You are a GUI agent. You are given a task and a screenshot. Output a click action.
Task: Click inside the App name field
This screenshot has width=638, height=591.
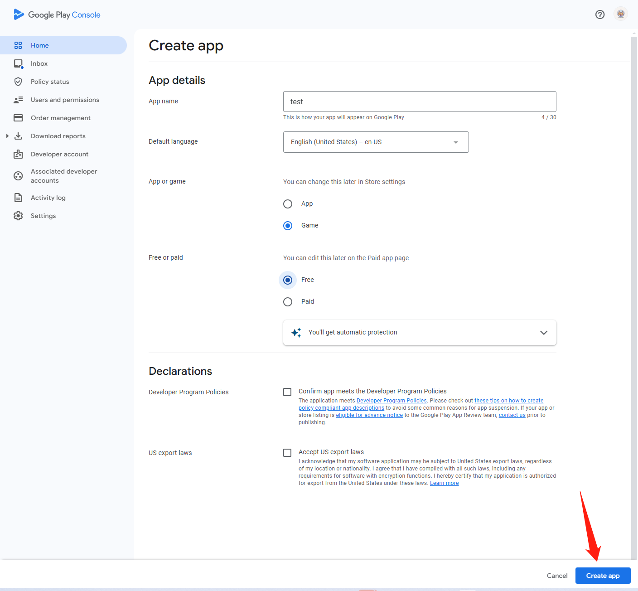click(419, 102)
